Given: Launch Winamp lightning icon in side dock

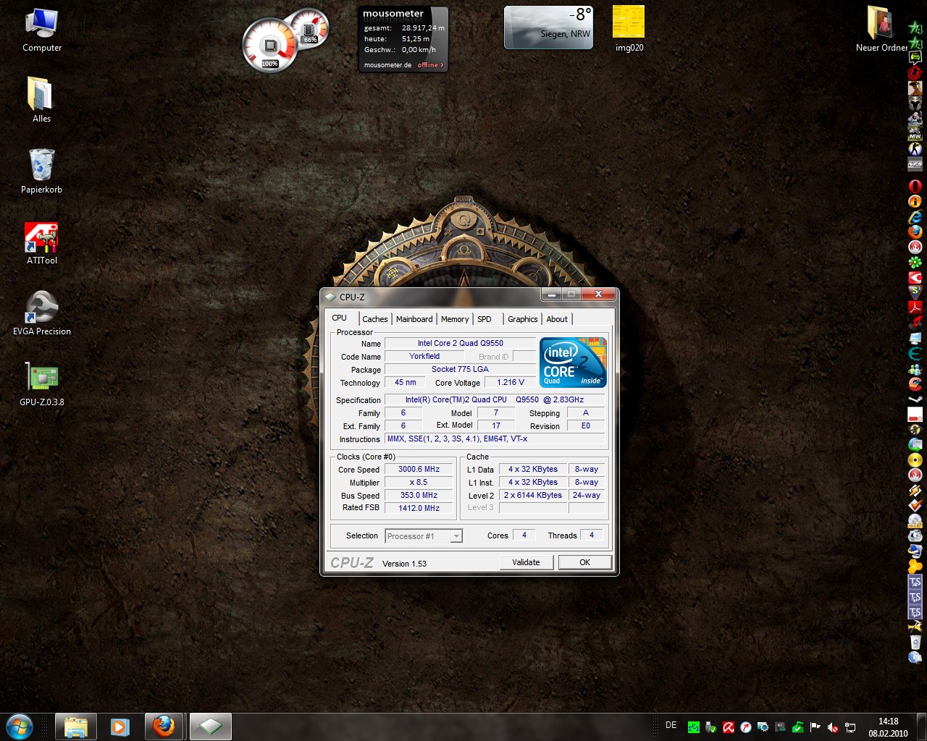Looking at the screenshot, I should [915, 490].
